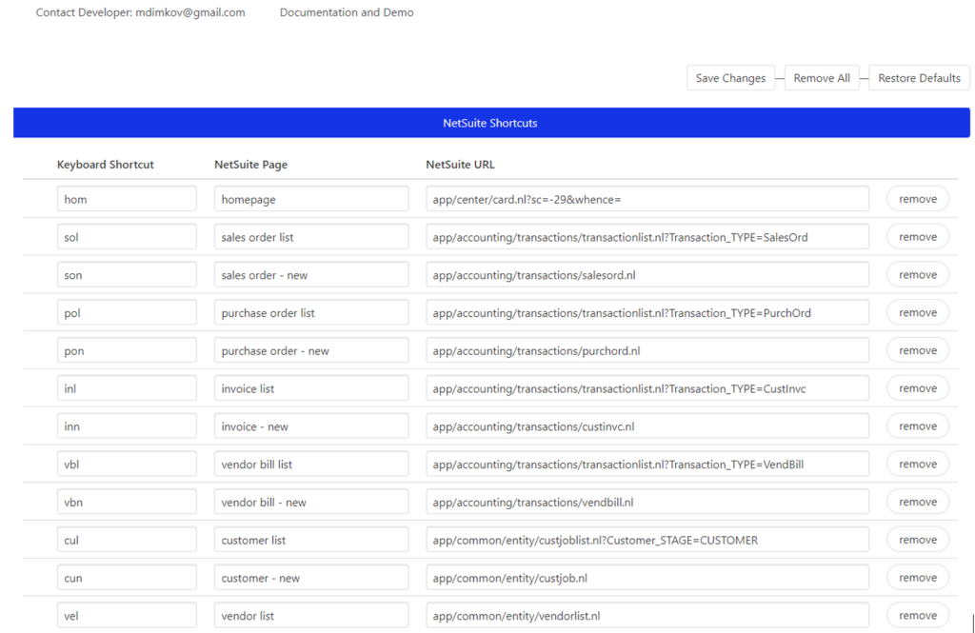The image size is (975, 633).
Task: Edit the 'son' keyboard shortcut field
Action: point(127,275)
